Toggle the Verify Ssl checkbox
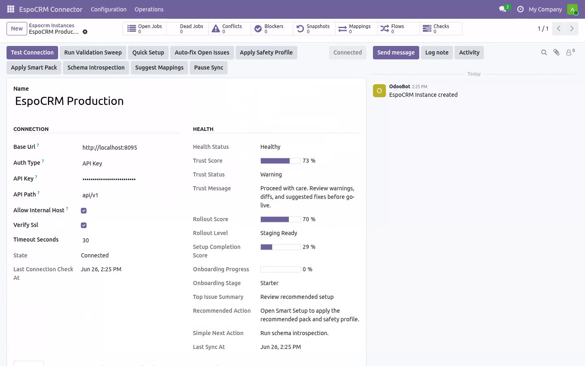The width and height of the screenshot is (585, 366). [x=84, y=225]
